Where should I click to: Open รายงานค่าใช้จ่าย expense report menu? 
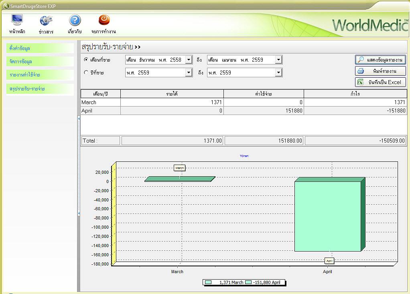click(40, 75)
